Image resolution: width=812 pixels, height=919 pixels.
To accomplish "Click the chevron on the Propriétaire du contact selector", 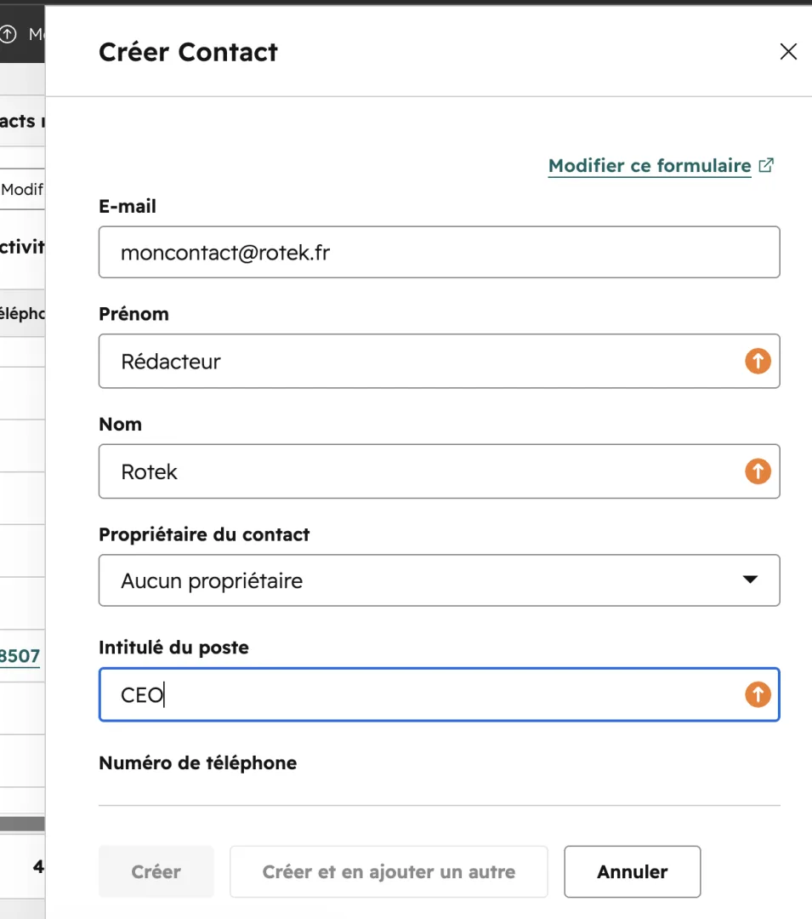I will pos(751,579).
